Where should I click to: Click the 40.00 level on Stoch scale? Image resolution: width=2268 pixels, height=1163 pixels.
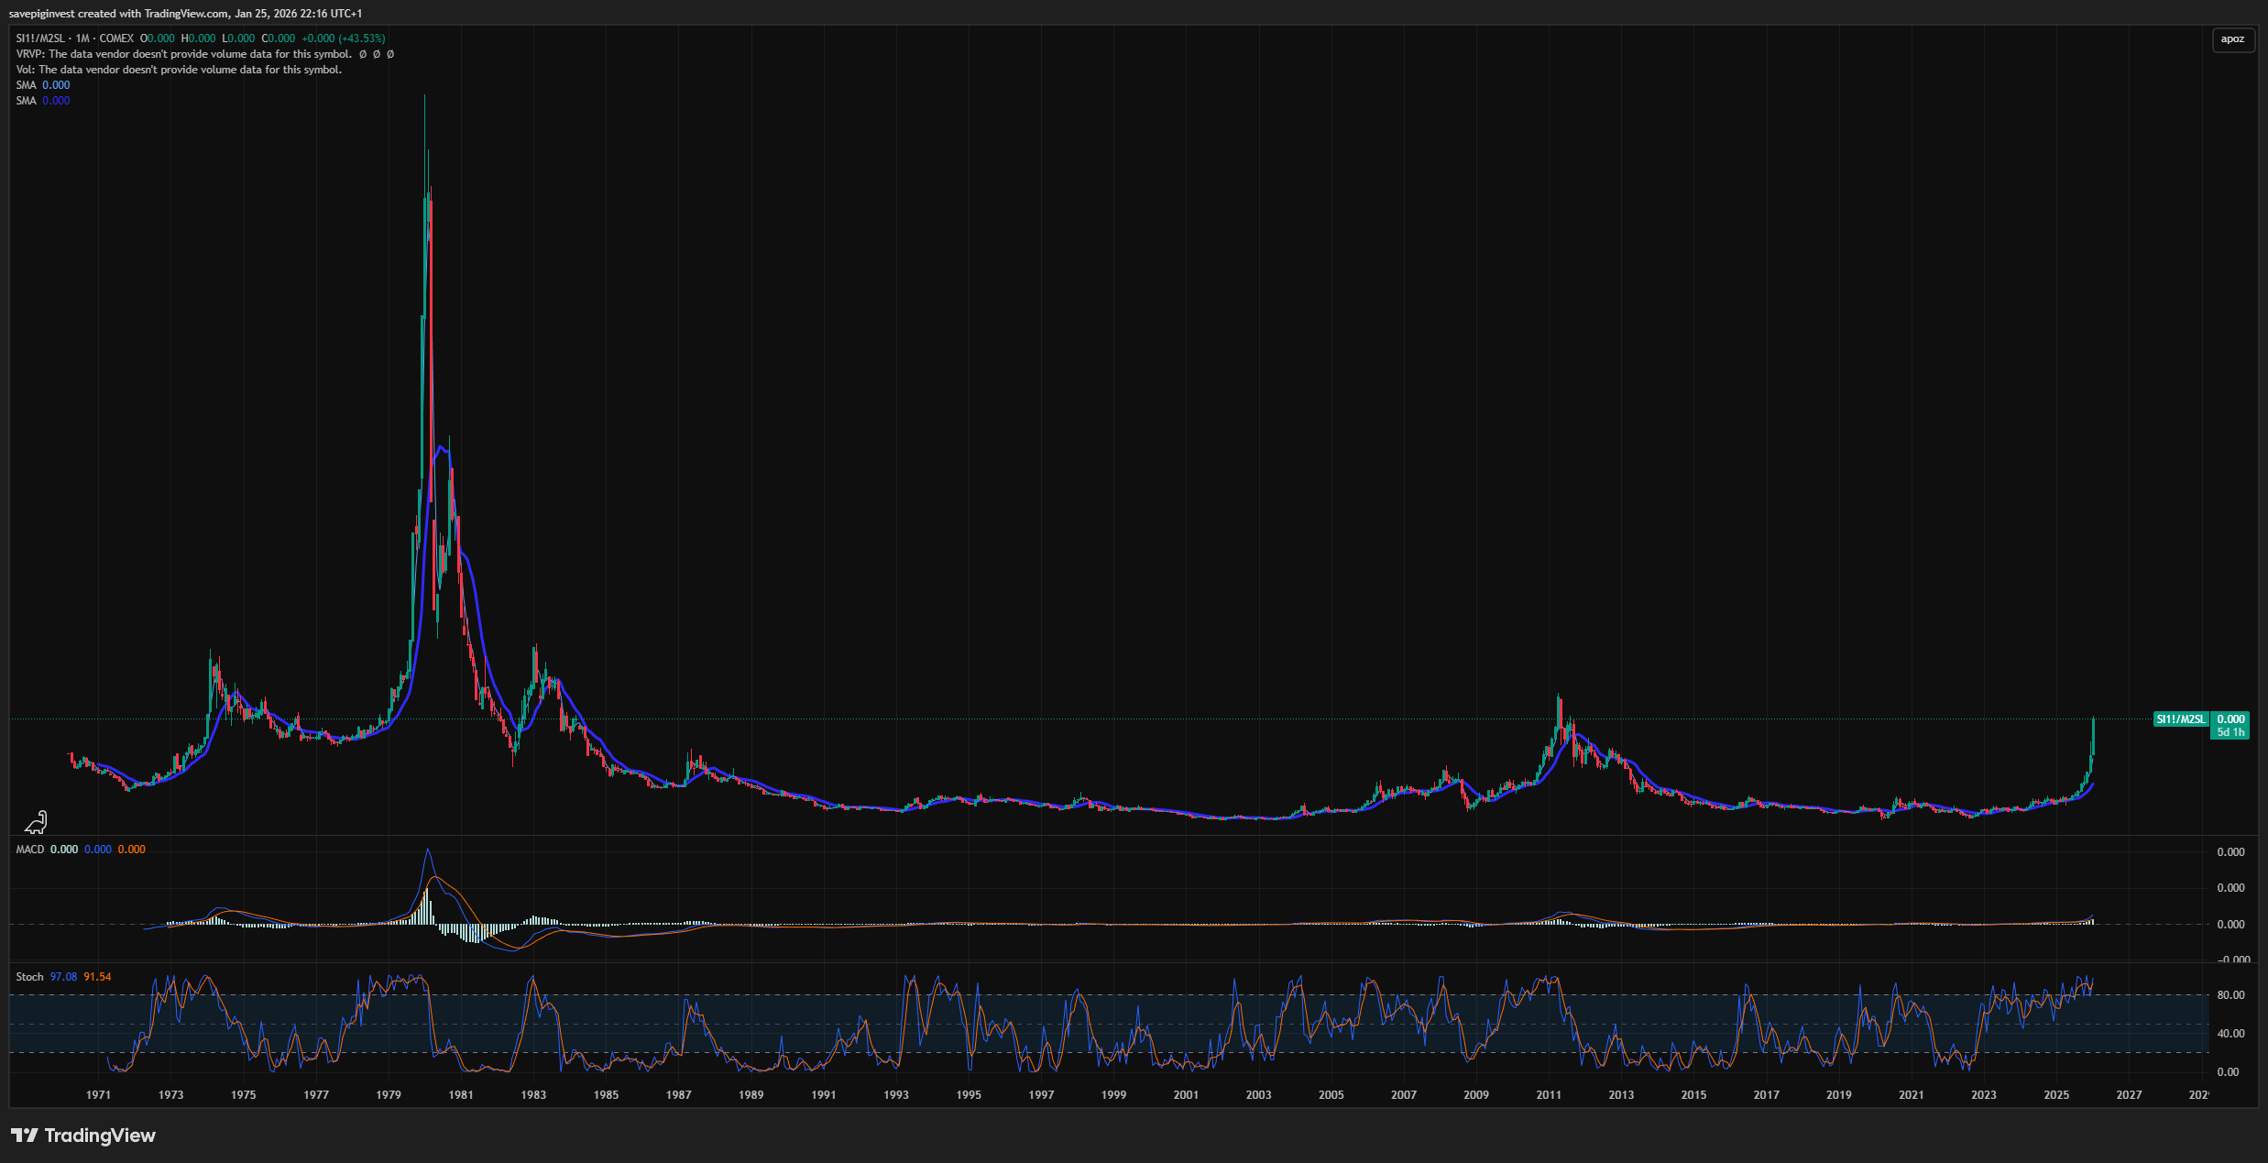[x=2230, y=1034]
